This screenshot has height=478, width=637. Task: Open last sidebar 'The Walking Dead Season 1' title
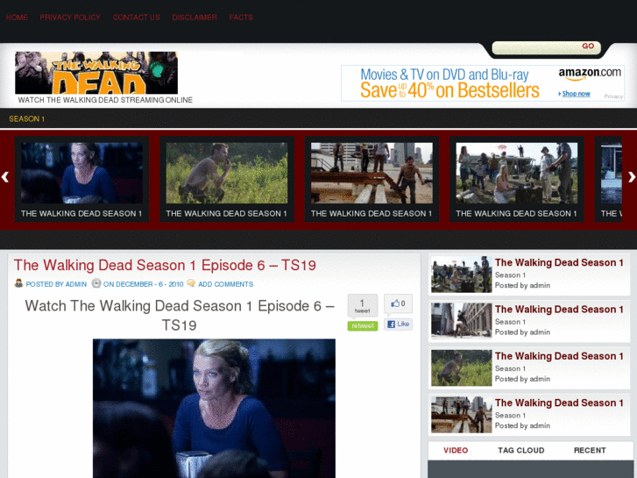[x=559, y=403]
